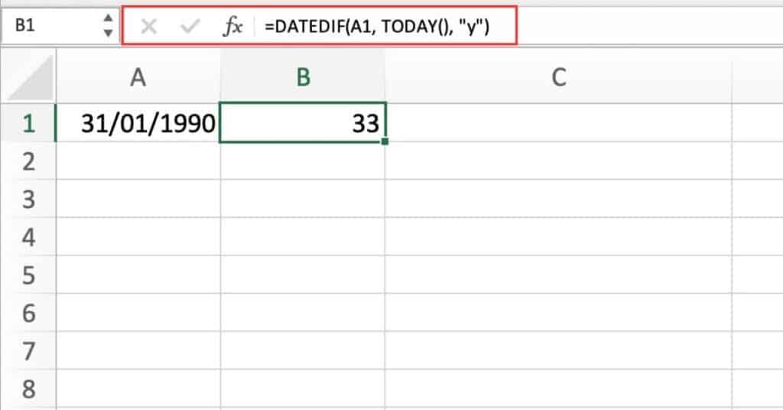Confirm the formula with the checkmark icon
The width and height of the screenshot is (783, 410).
[x=190, y=26]
